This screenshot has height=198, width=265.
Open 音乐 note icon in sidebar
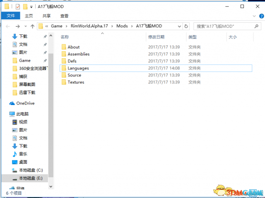[15, 154]
